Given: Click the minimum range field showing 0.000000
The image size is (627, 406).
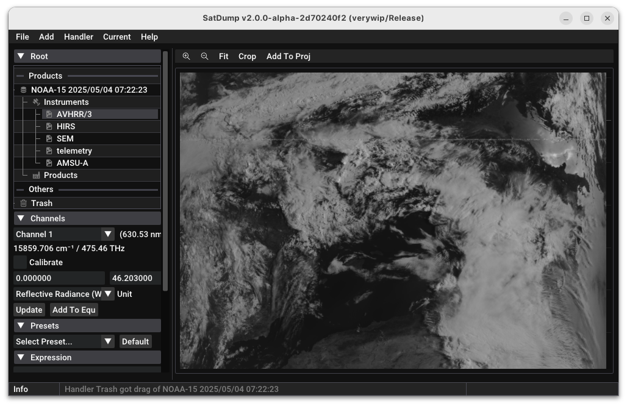Looking at the screenshot, I should pos(59,278).
